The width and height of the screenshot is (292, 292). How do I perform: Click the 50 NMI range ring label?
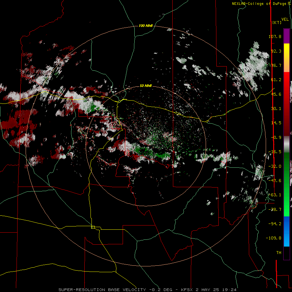click(146, 86)
